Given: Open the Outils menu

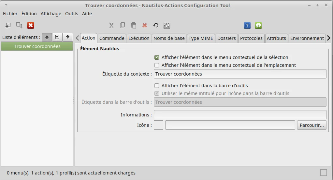Looking at the screenshot, I should click(72, 14).
